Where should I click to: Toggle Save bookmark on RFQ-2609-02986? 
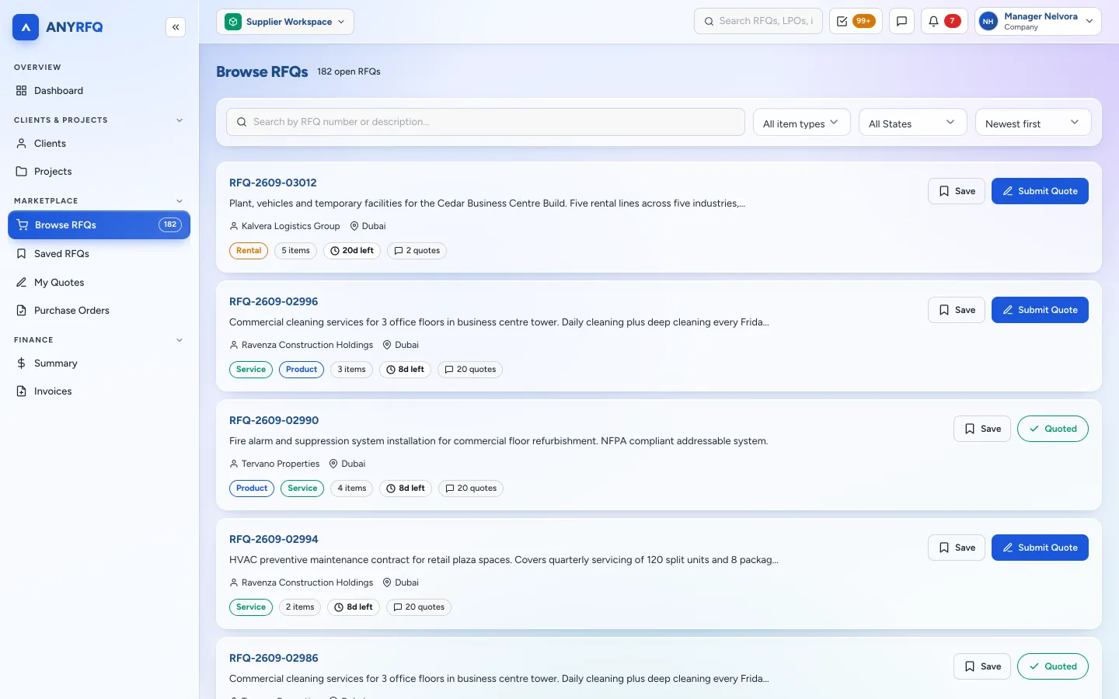pos(982,666)
